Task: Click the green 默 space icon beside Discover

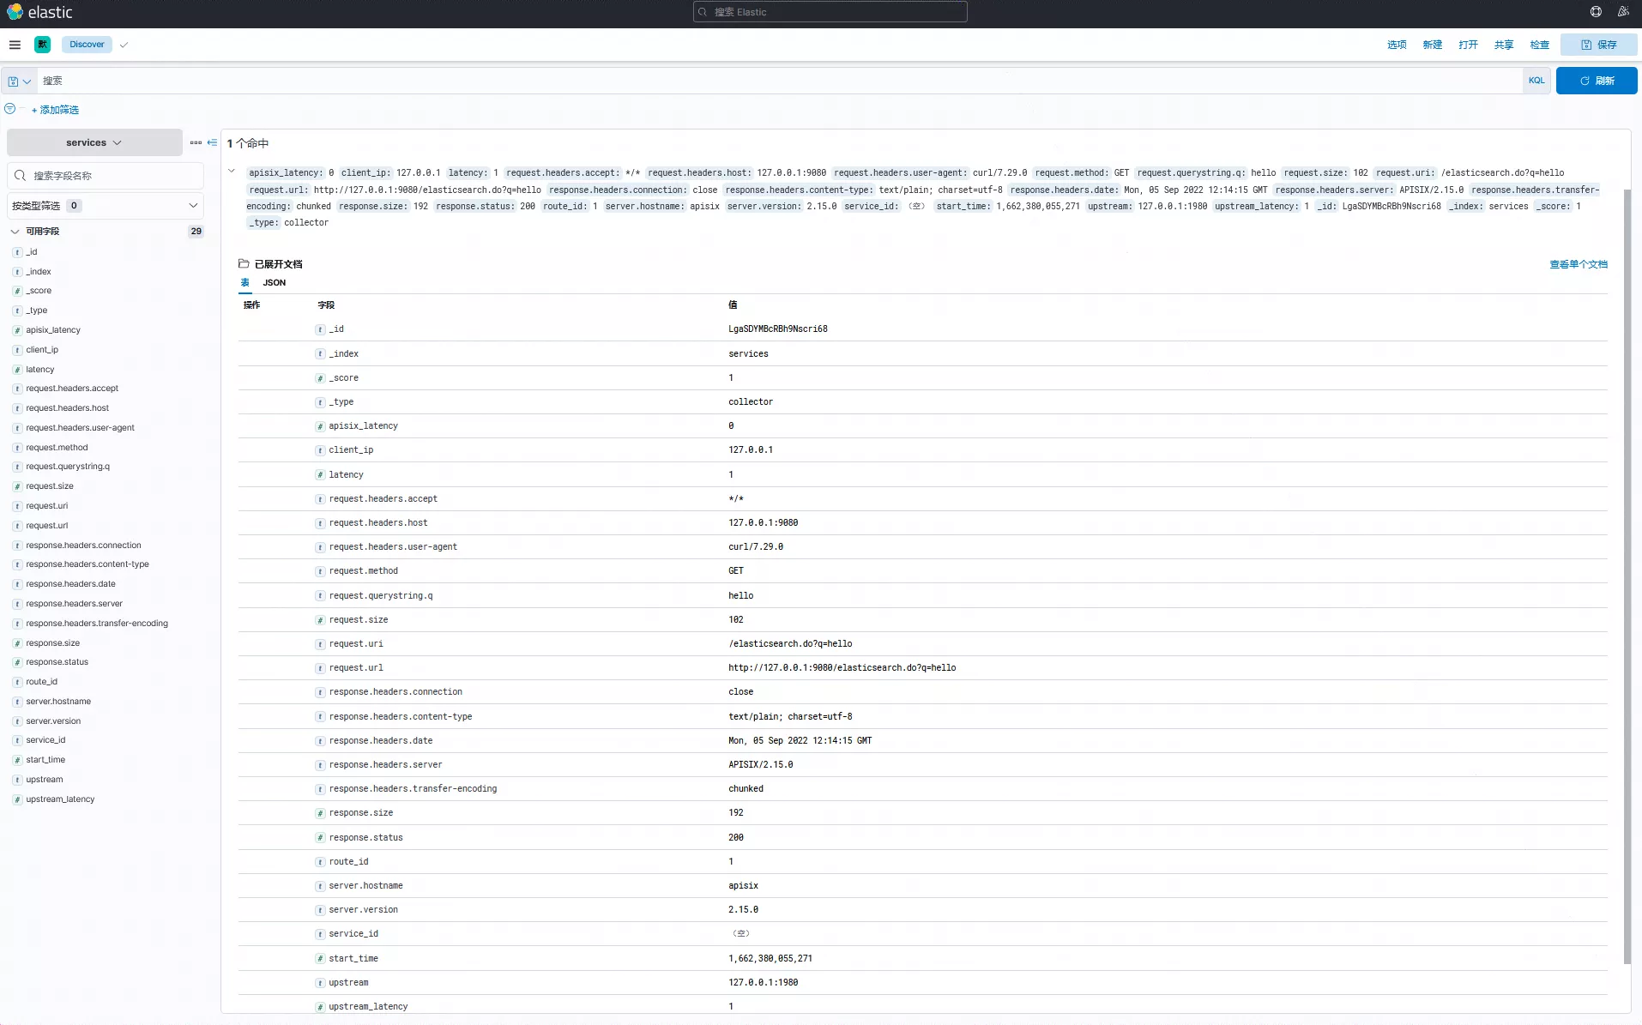Action: pos(42,45)
